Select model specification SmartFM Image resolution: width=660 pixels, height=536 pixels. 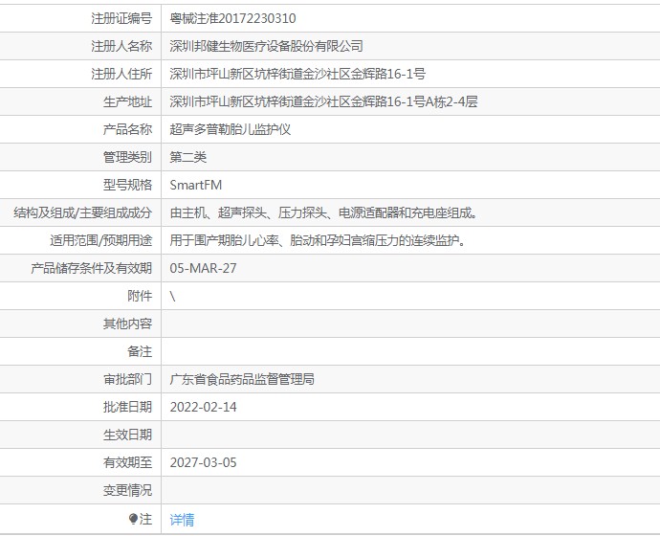pos(196,185)
